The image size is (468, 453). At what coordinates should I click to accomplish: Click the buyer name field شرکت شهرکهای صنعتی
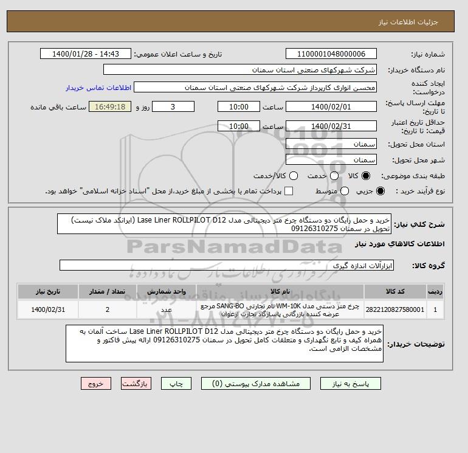click(x=240, y=69)
